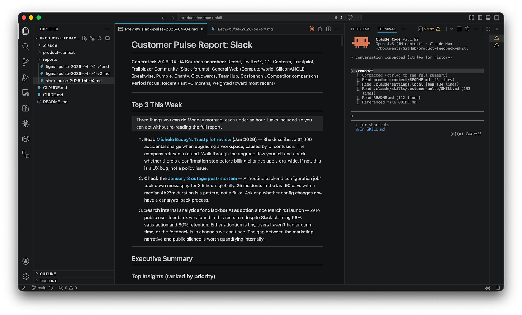Create a new file in the Explorer
522x315 pixels.
85,38
